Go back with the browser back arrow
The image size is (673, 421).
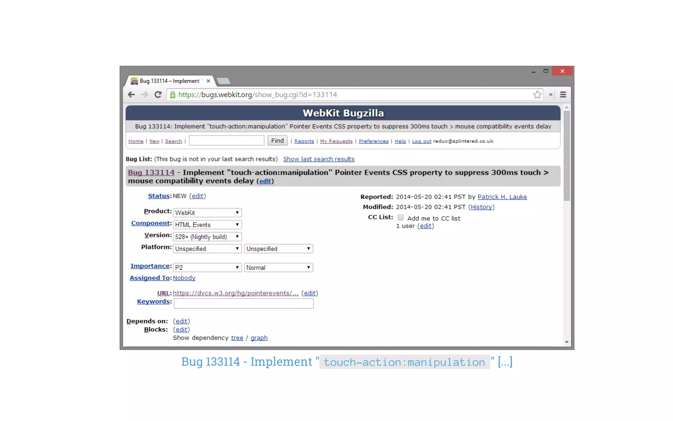[131, 95]
